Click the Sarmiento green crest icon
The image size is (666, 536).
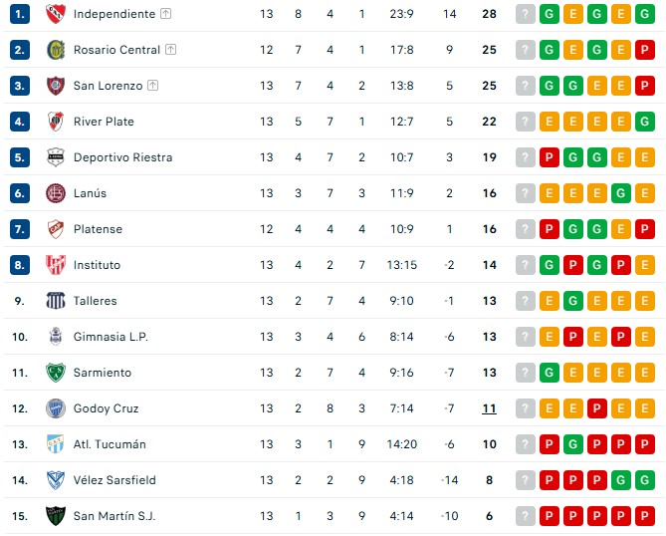tap(55, 373)
